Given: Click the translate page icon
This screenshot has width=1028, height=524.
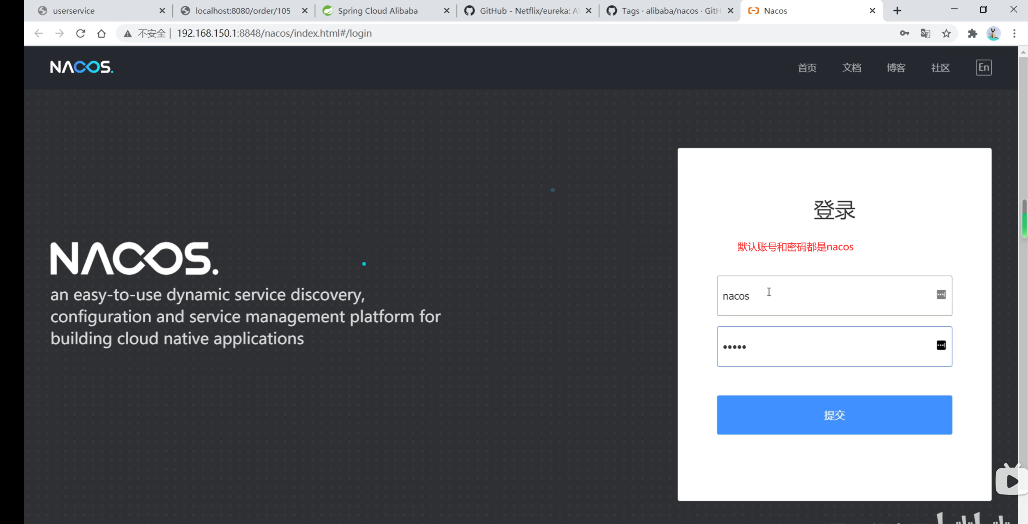Looking at the screenshot, I should [x=925, y=33].
